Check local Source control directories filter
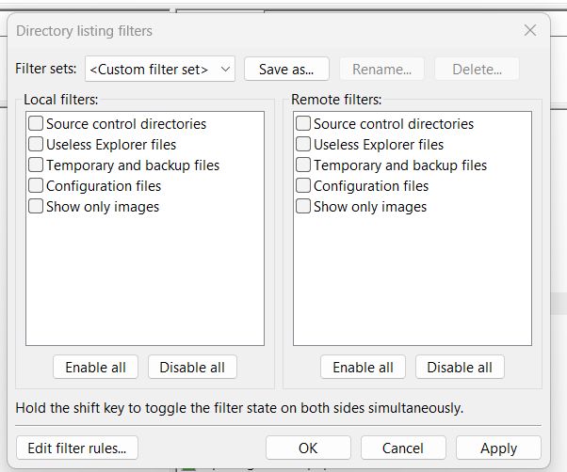The width and height of the screenshot is (567, 472). click(x=36, y=123)
